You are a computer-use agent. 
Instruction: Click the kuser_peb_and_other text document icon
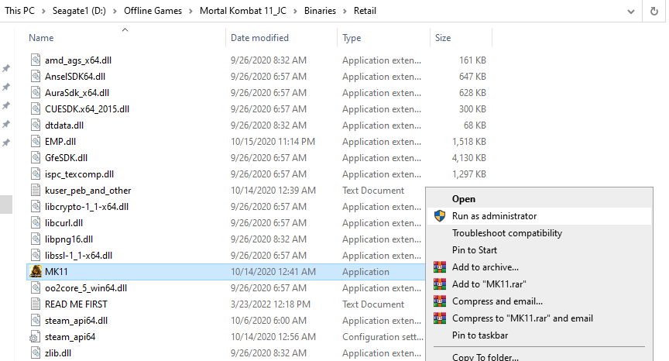click(36, 190)
